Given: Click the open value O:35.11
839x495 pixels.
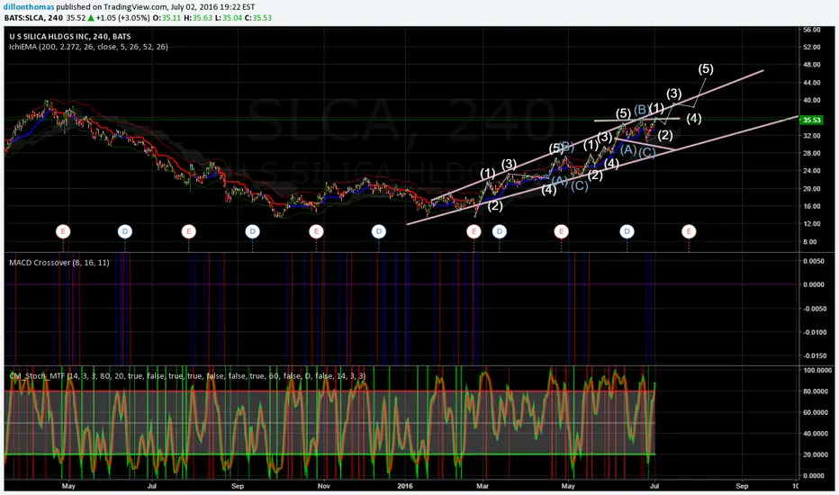Looking at the screenshot, I should pyautogui.click(x=167, y=18).
